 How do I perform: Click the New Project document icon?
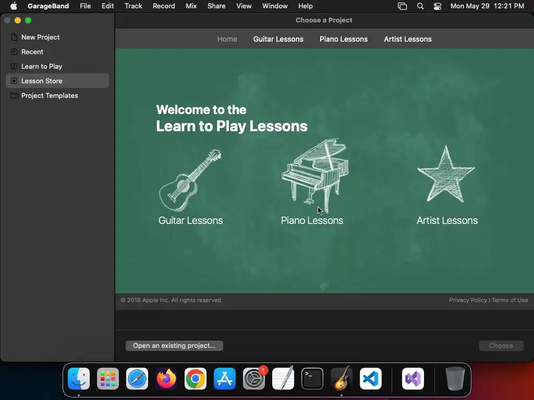(14, 37)
